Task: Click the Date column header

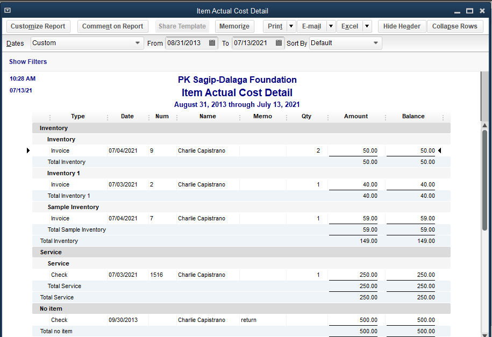Action: (x=127, y=117)
